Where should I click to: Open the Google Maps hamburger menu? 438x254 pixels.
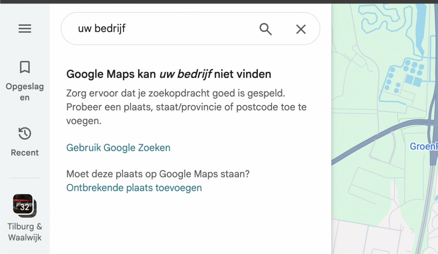click(x=25, y=28)
